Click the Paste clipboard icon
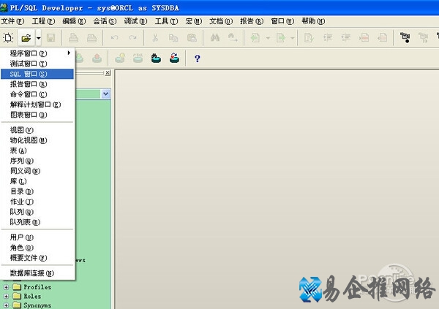 click(x=192, y=37)
